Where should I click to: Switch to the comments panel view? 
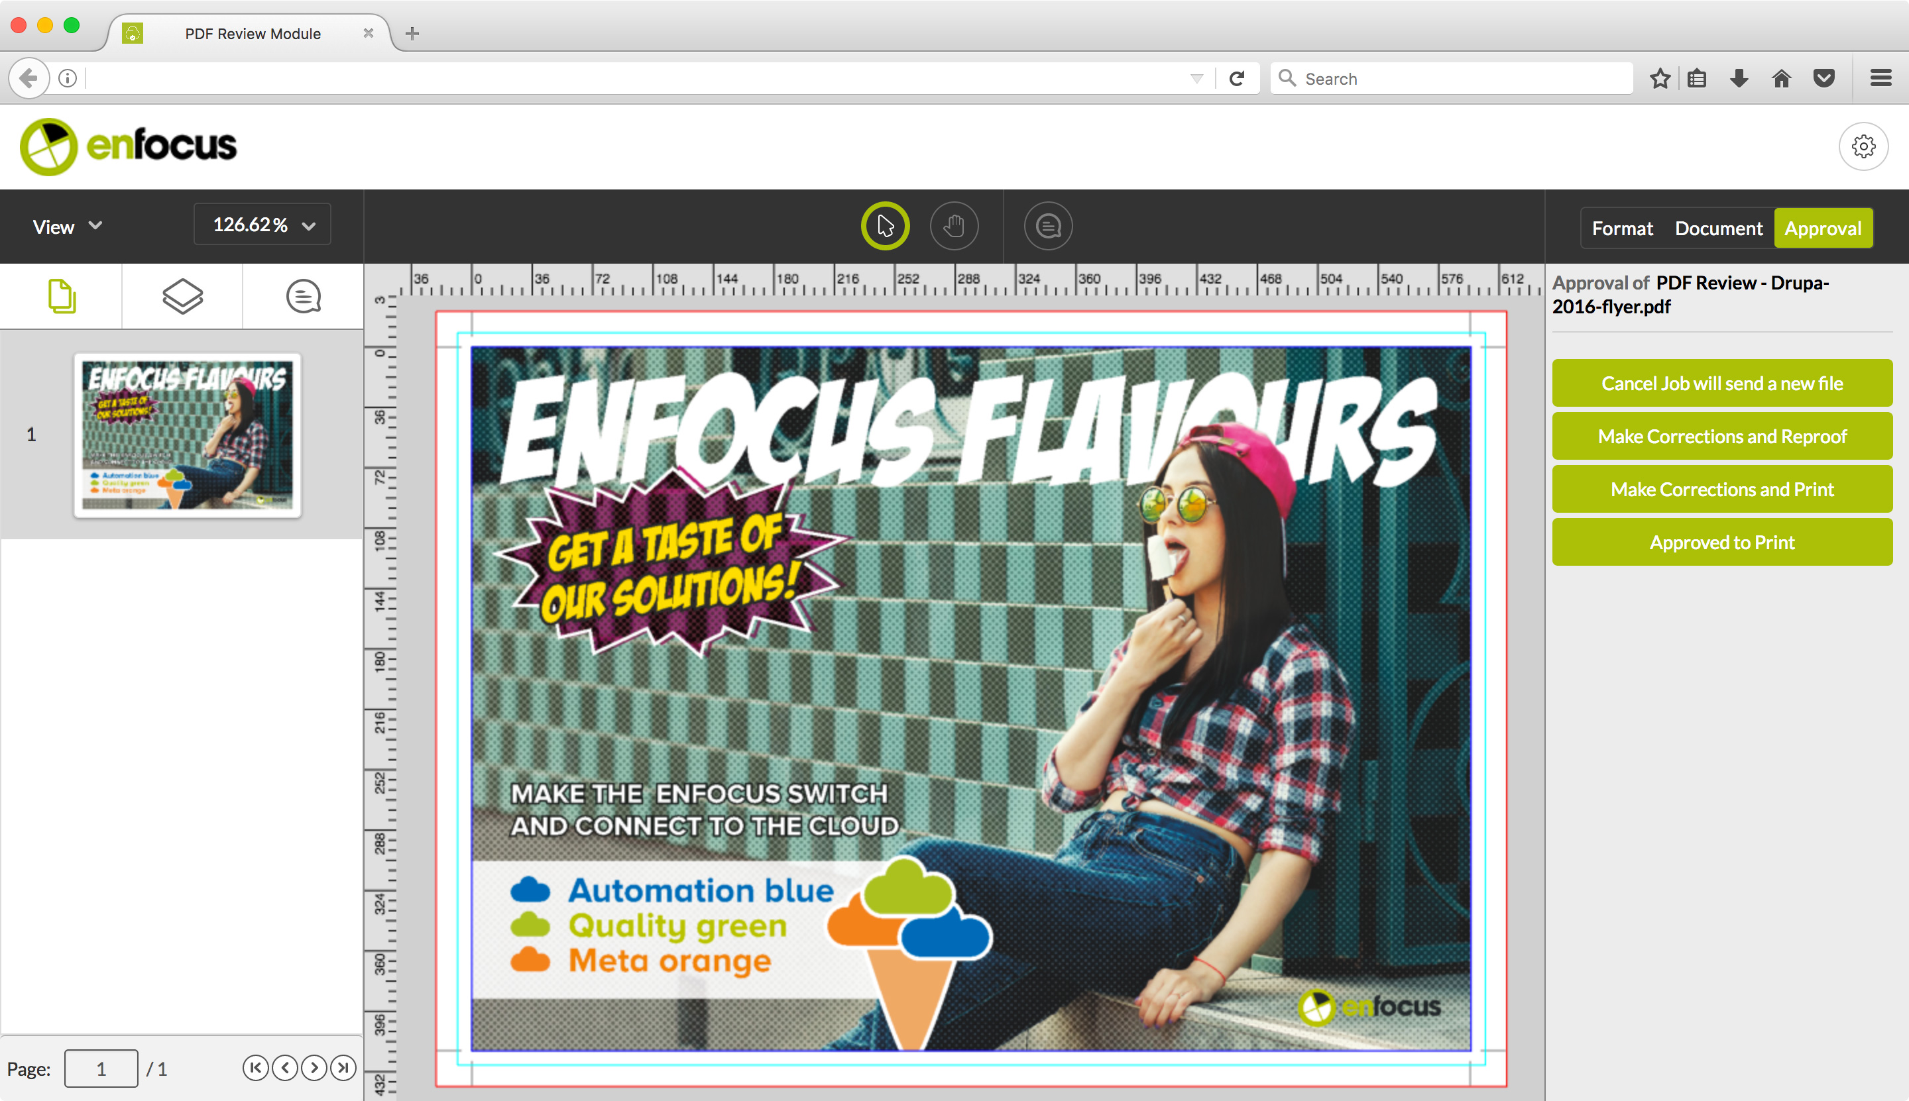pos(302,295)
